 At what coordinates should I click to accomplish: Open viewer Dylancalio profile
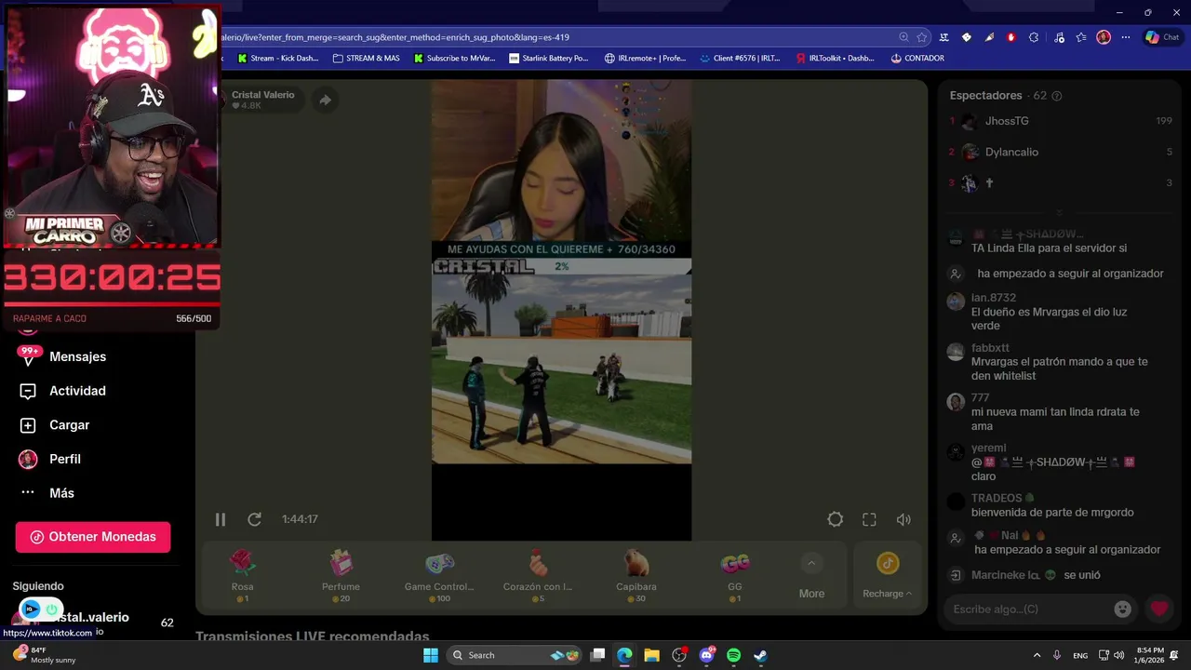1011,152
